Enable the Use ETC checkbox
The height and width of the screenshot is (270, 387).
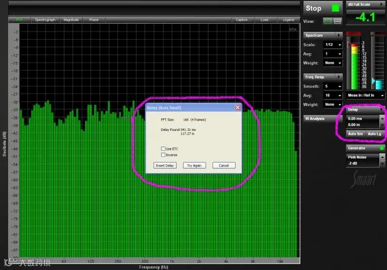[x=163, y=149]
